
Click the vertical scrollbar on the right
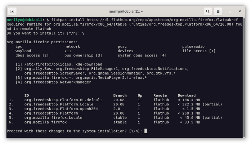tap(244, 77)
